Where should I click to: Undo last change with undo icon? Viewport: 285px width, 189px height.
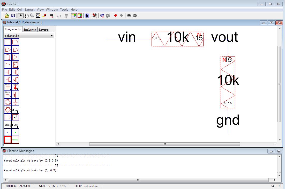coord(102,16)
